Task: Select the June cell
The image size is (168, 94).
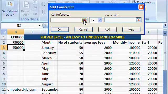Action: (49, 74)
